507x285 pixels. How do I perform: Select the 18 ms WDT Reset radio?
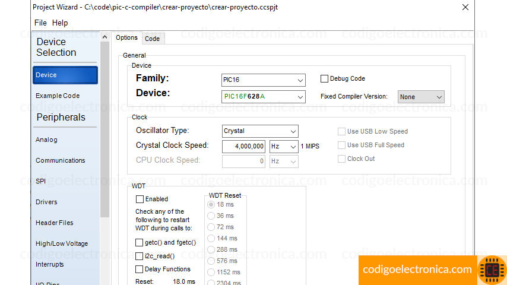(x=211, y=204)
